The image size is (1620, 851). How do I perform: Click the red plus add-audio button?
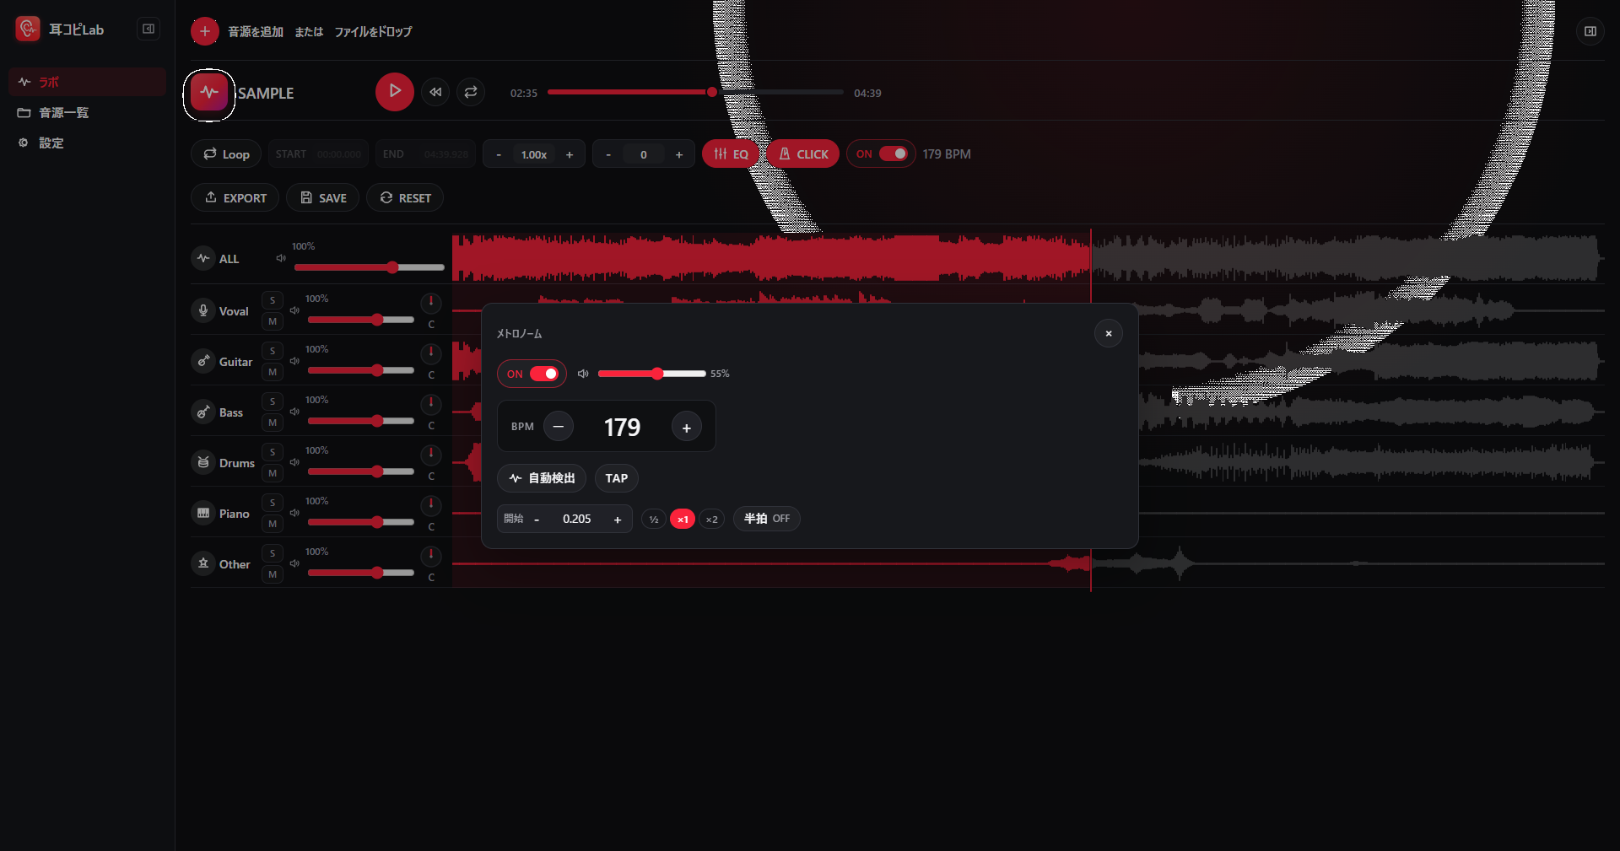pyautogui.click(x=204, y=31)
